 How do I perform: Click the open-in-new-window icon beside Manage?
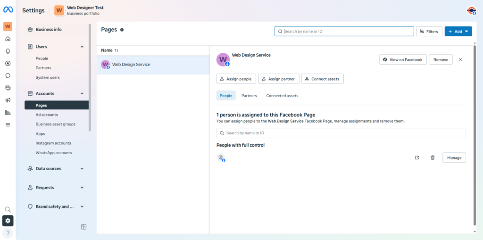point(417,157)
